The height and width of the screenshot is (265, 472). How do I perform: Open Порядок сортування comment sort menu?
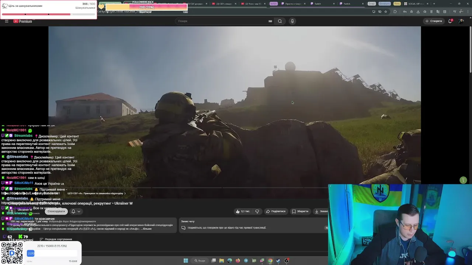tap(56, 239)
